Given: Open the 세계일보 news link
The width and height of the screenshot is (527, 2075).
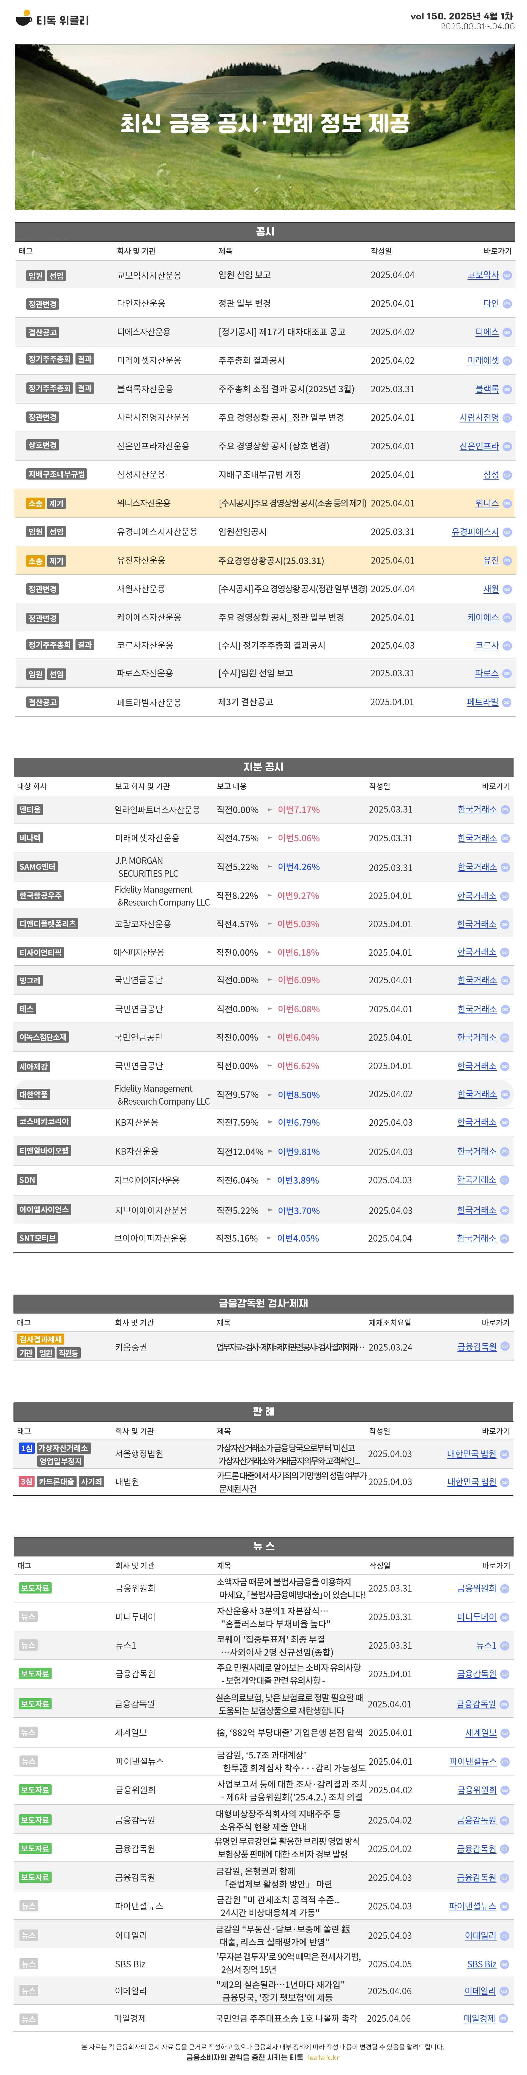Looking at the screenshot, I should [x=481, y=1733].
